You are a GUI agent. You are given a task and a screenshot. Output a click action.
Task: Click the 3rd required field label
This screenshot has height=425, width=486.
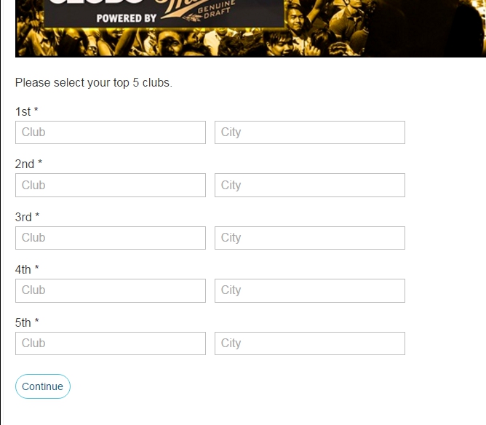point(27,217)
